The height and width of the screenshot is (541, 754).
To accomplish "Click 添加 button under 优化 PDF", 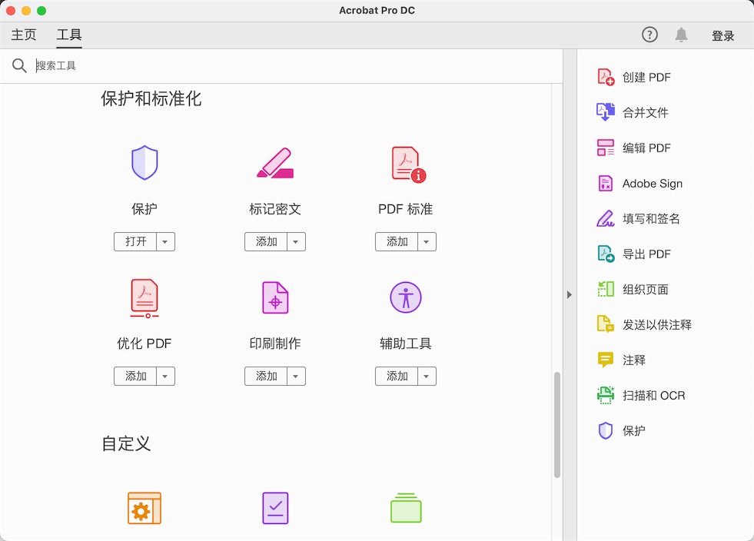I will click(x=135, y=376).
